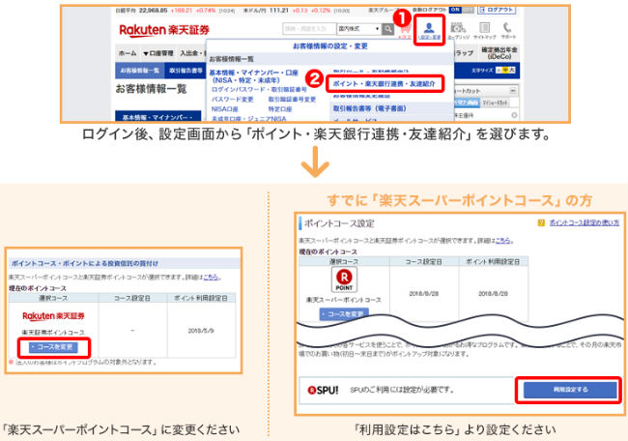Click こちら link in the left point course panel

[212, 277]
